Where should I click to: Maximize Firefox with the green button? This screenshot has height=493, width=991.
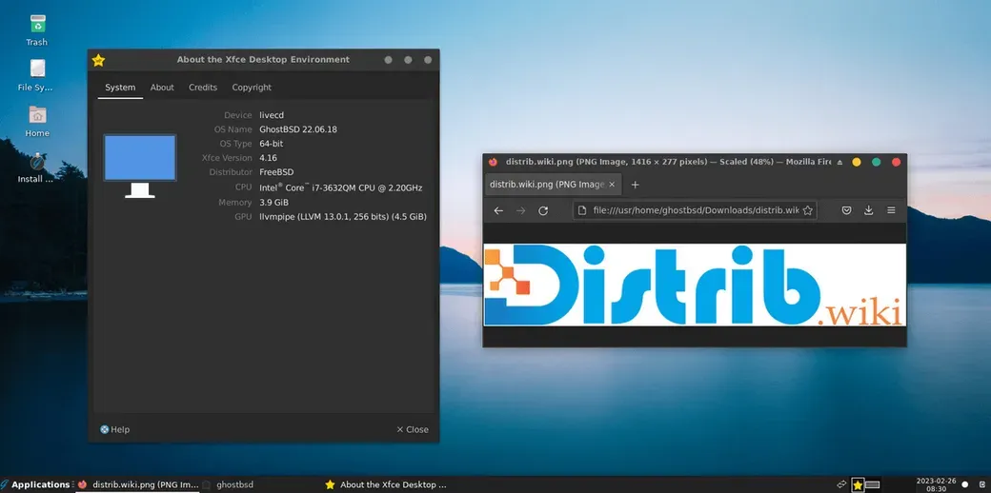876,162
